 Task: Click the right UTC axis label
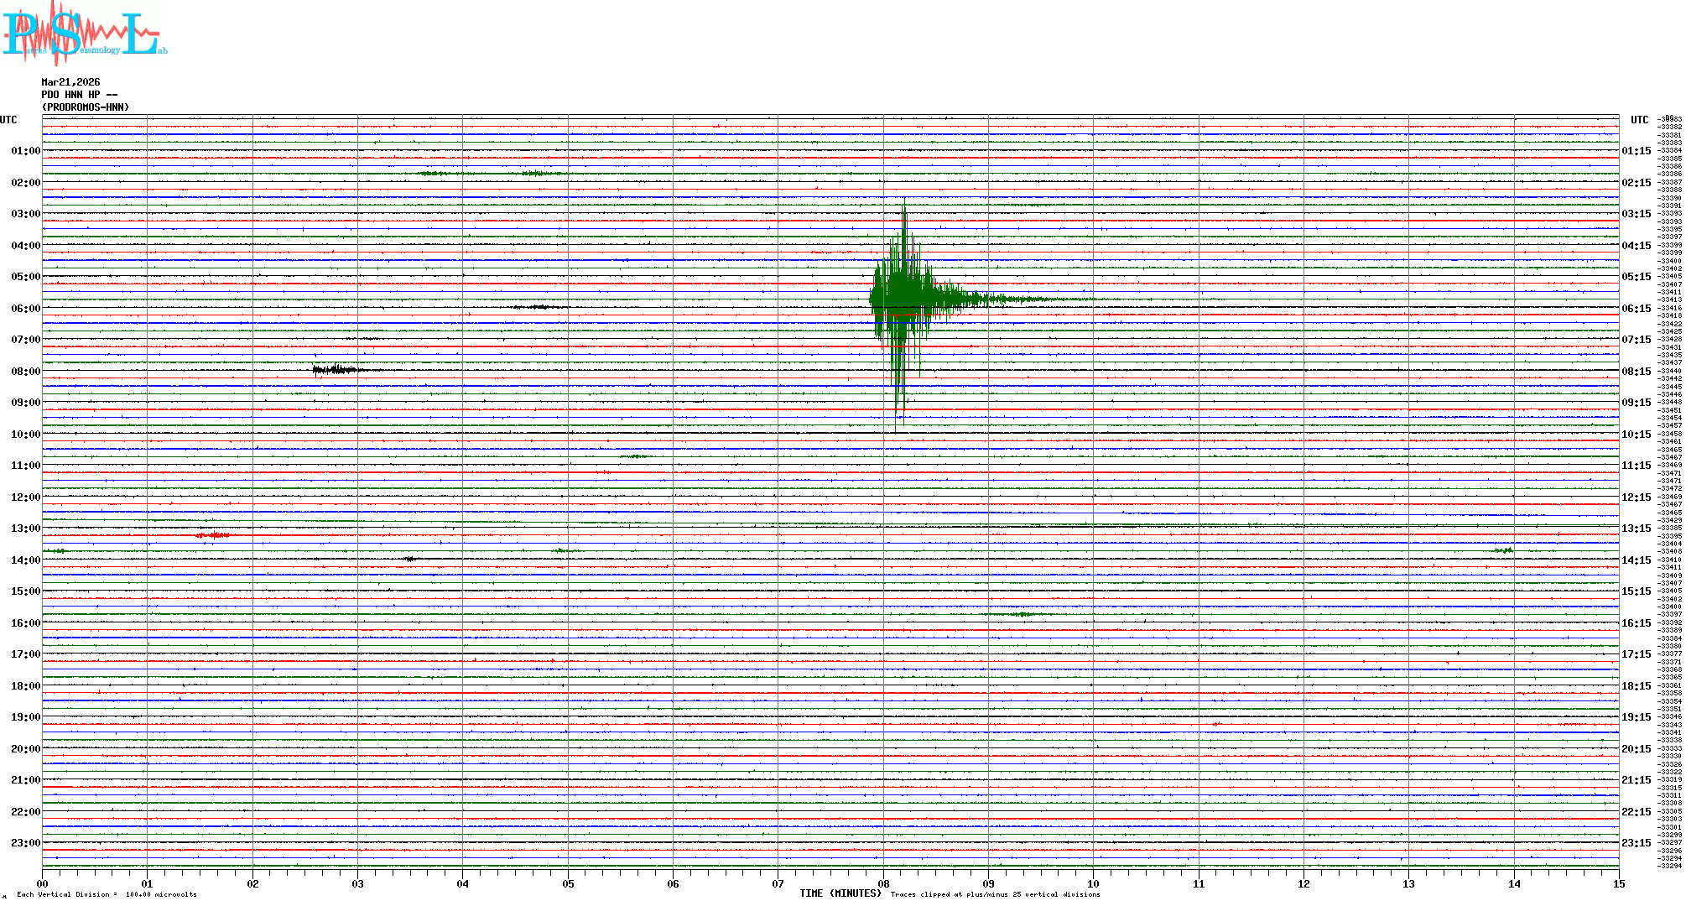pyautogui.click(x=1639, y=120)
